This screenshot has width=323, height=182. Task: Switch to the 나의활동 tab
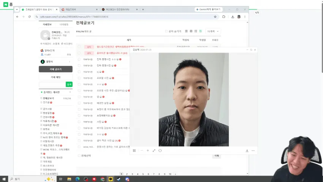tap(64, 24)
